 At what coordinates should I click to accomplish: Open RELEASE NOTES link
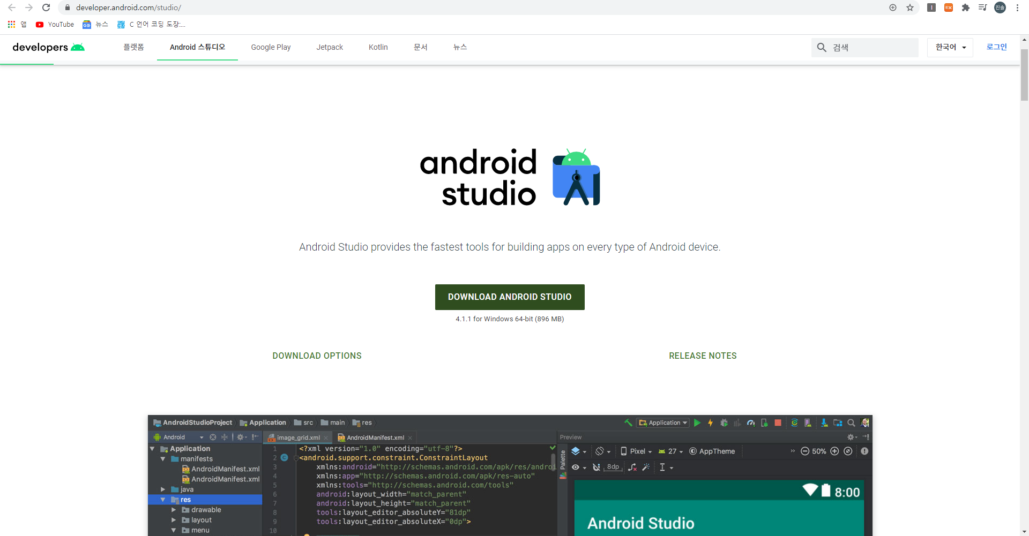tap(703, 356)
